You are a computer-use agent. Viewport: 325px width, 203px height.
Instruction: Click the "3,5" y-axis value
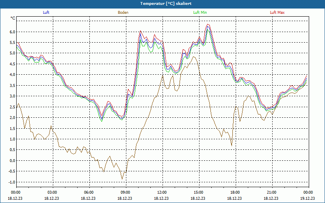(x=13, y=85)
